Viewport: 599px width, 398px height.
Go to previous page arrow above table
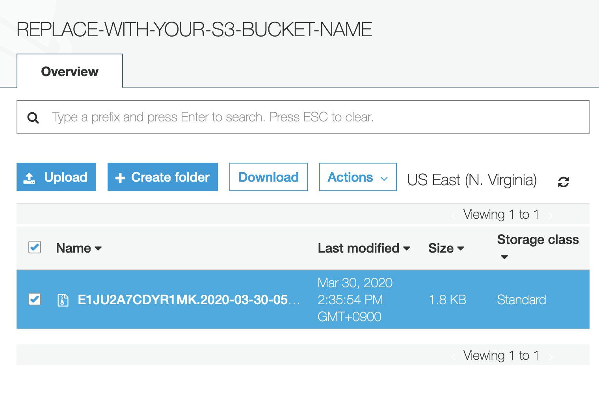[453, 215]
